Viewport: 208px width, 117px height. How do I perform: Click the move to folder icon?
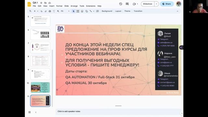(x=45, y=3)
